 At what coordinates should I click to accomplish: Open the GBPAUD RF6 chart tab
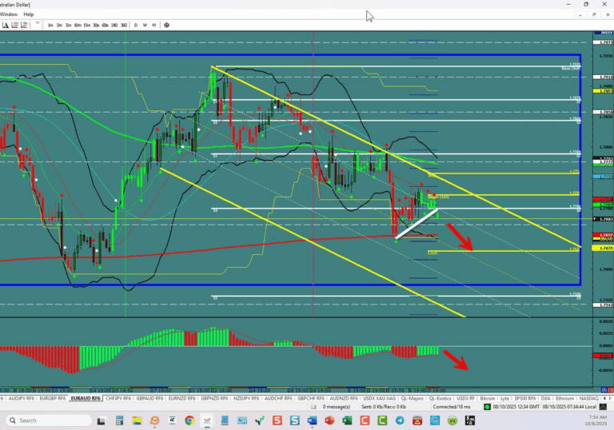[x=150, y=398]
